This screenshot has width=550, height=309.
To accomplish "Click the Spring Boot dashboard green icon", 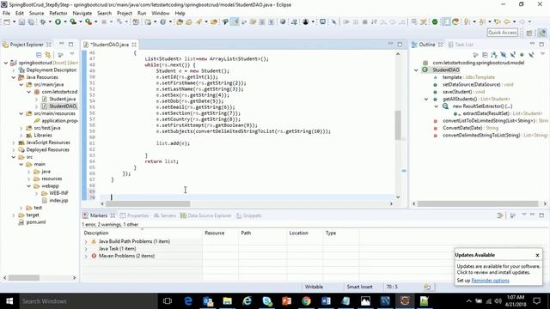I will click(435, 22).
